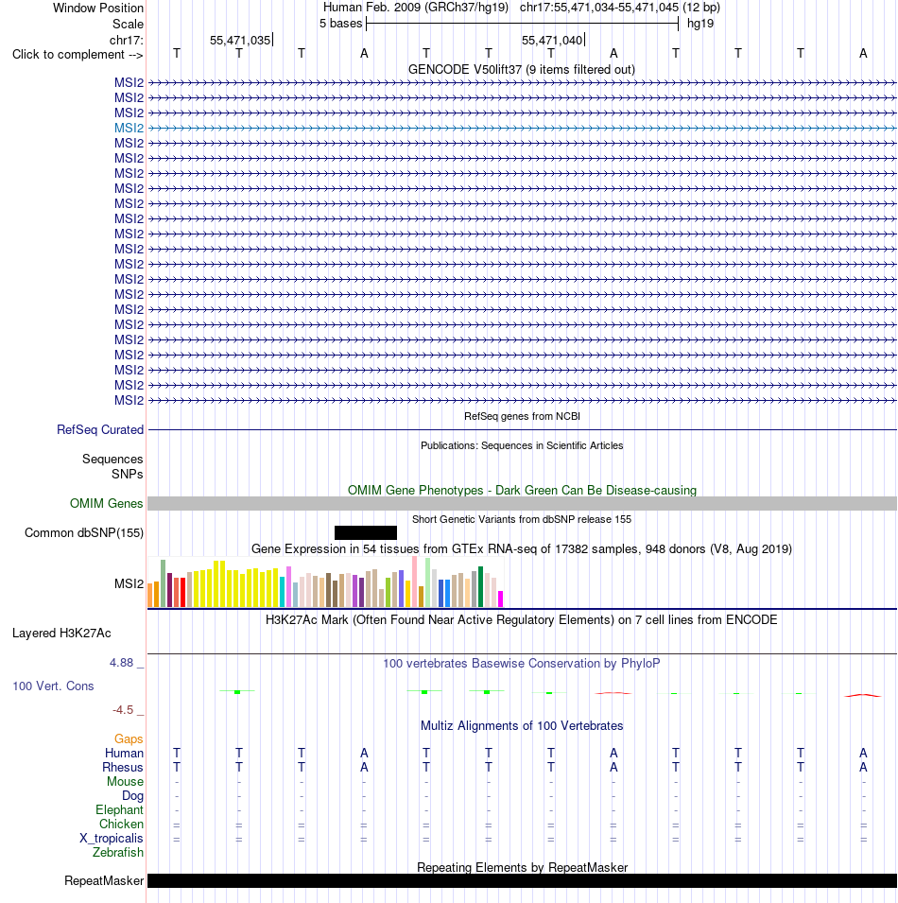898x903 pixels.
Task: Click the -4.5 PhyloP lower scale value
Action: tap(123, 710)
